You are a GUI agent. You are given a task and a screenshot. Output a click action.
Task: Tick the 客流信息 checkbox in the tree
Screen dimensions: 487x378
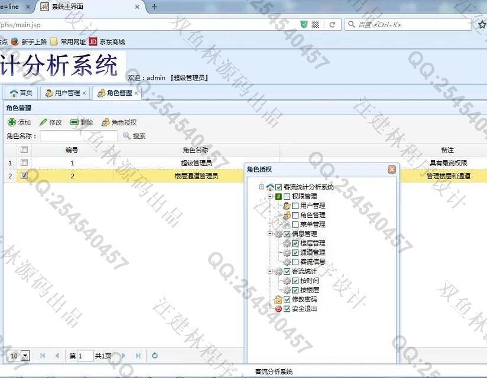point(296,262)
